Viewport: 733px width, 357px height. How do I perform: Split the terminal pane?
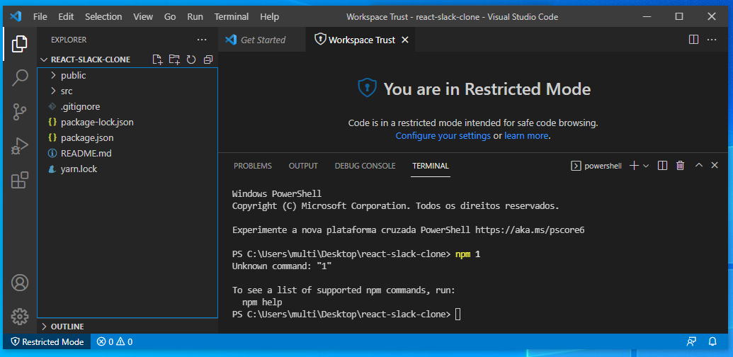click(662, 166)
